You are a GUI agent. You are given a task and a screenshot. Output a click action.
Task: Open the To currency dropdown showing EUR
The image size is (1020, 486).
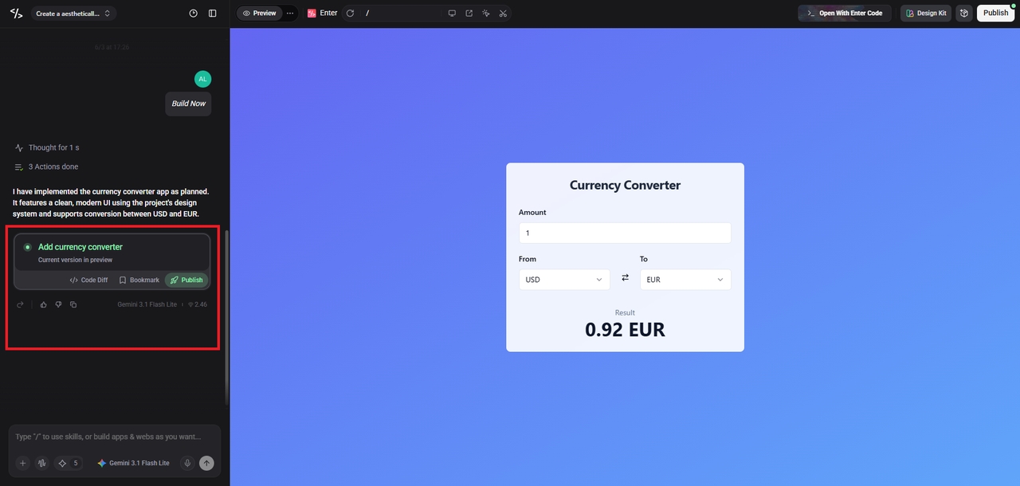(685, 280)
